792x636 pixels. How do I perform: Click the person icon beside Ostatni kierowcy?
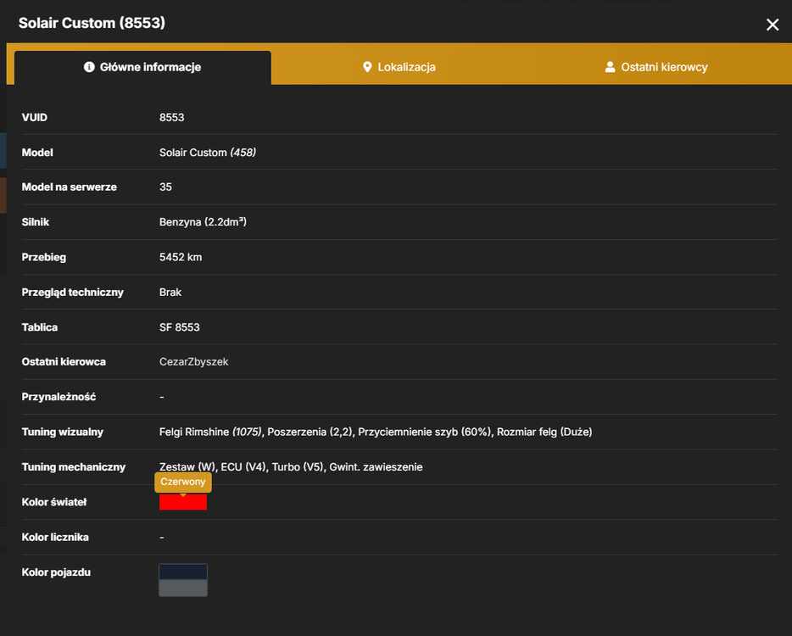point(611,67)
